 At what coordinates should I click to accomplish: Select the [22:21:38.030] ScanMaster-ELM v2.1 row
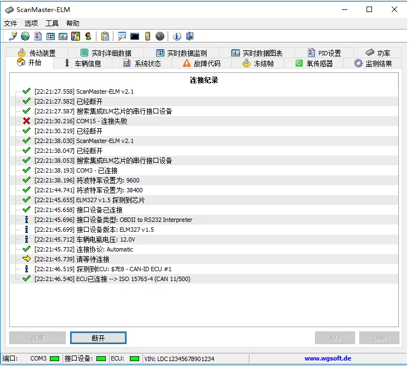click(x=204, y=141)
